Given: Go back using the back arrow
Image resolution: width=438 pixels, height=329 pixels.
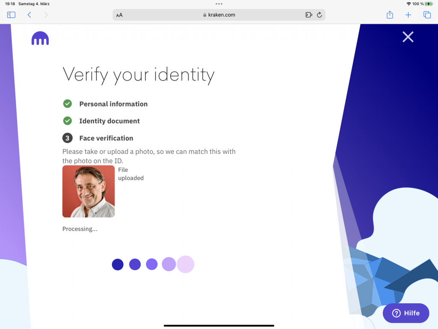Looking at the screenshot, I should click(30, 15).
